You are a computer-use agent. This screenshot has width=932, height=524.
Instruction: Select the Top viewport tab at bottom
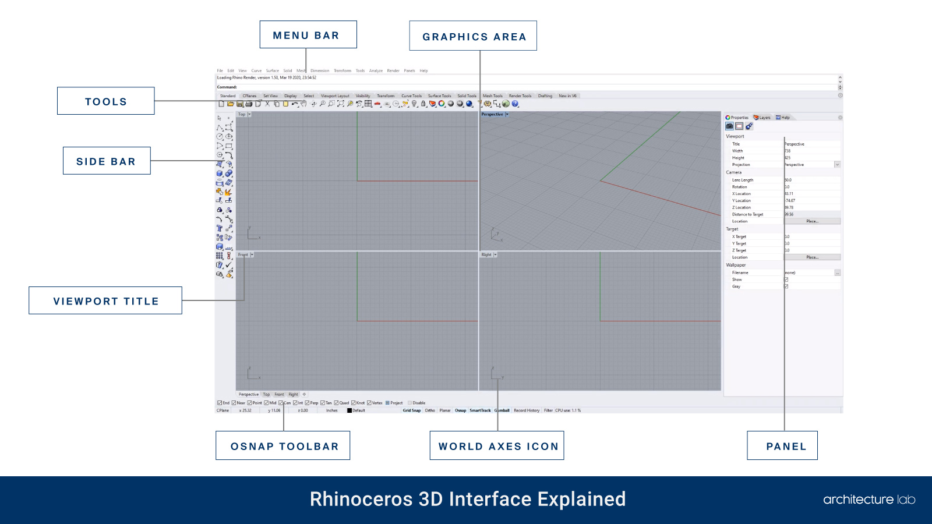tap(266, 394)
